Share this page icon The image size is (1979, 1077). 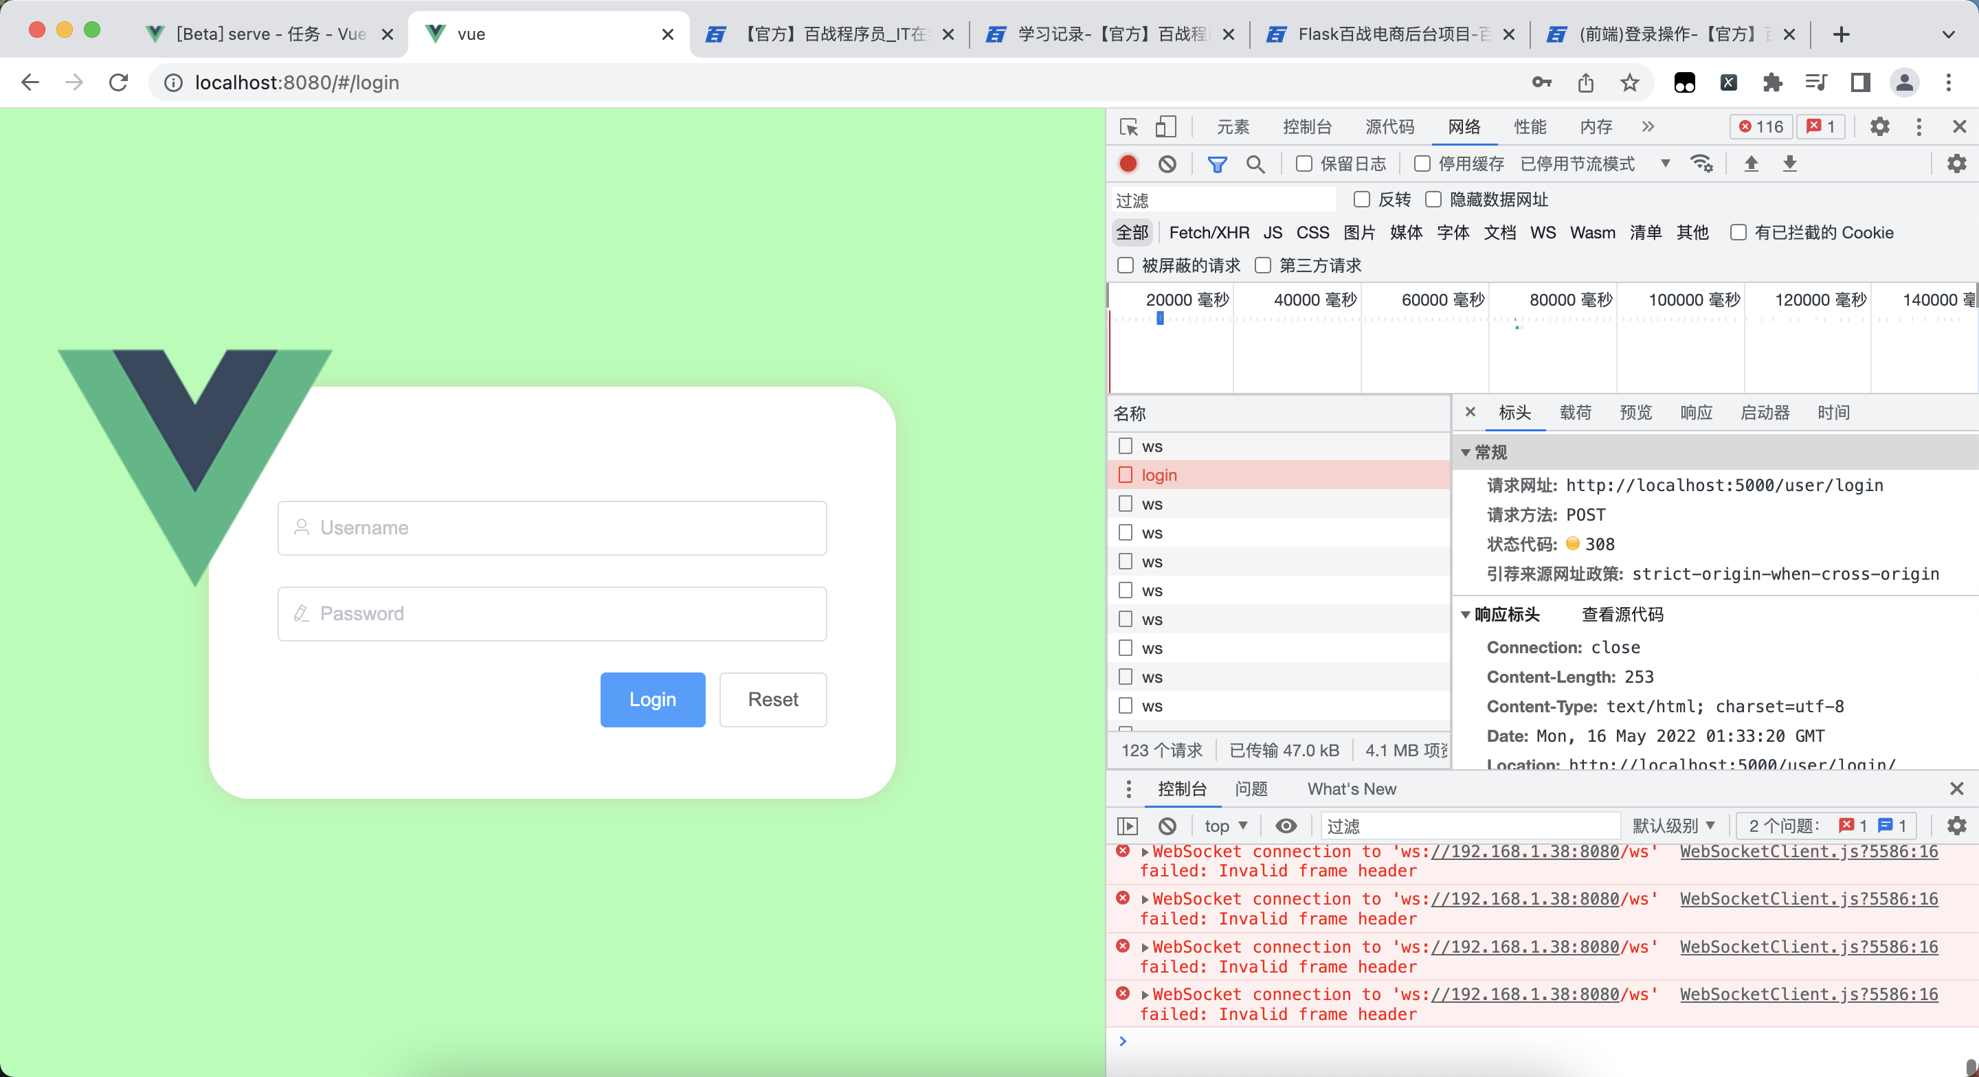1586,82
